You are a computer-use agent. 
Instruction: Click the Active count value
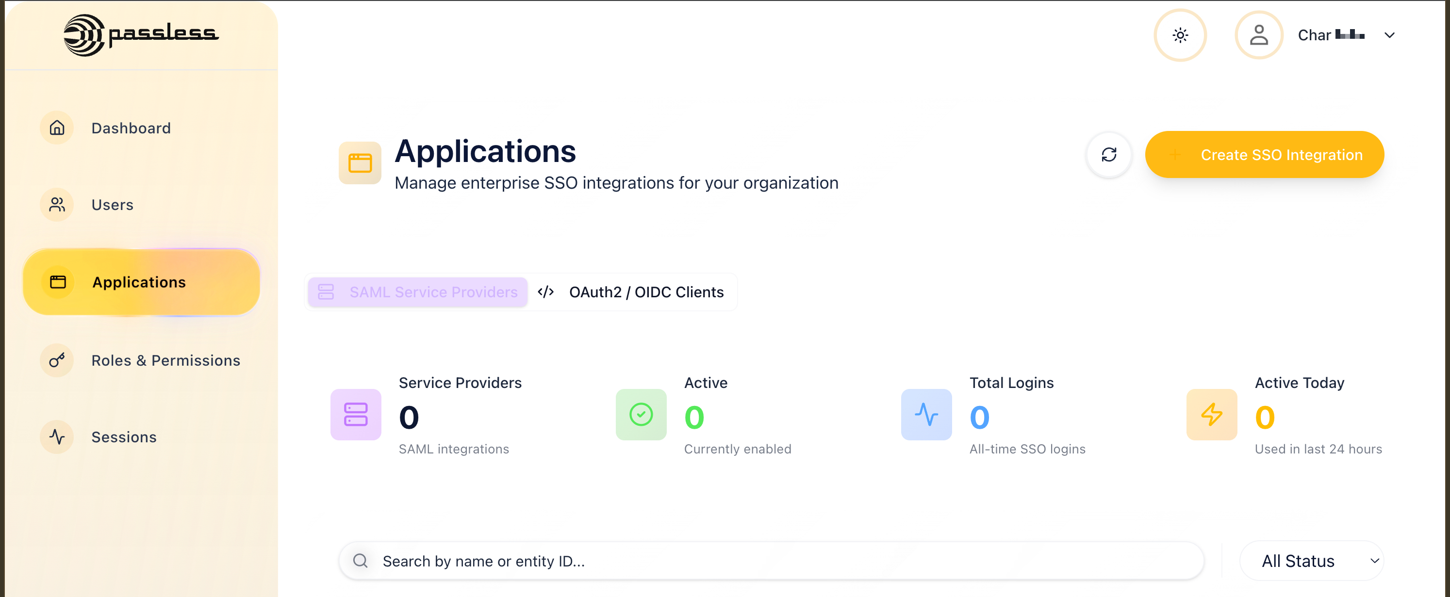click(694, 417)
